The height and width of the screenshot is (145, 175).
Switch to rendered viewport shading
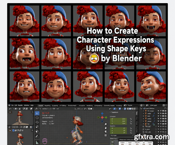pyautogui.click(x=134, y=109)
